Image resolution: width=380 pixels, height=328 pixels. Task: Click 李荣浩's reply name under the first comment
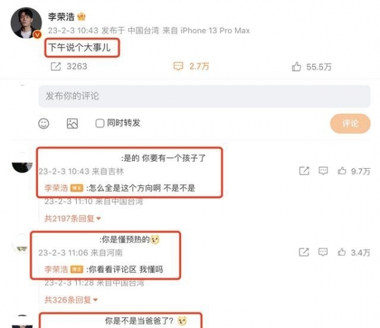click(x=56, y=188)
